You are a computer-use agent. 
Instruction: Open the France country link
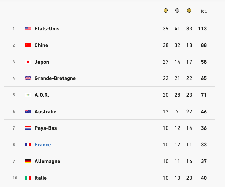coord(43,145)
